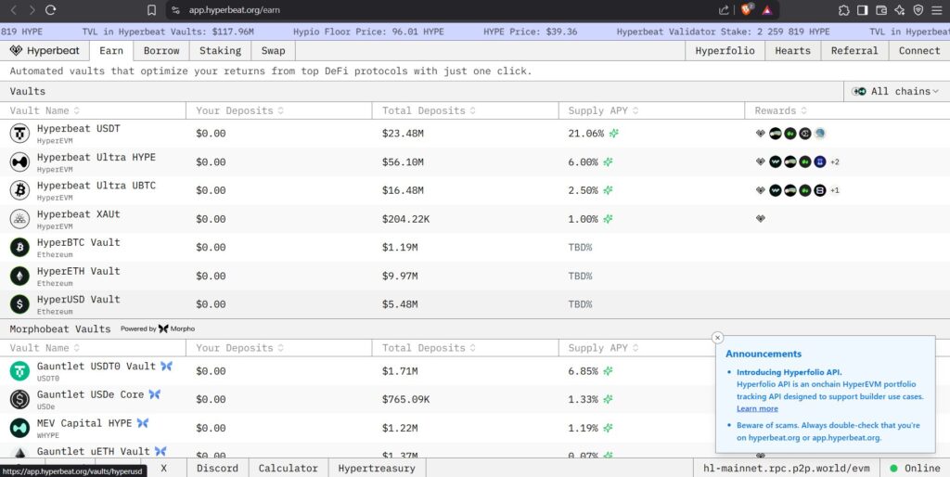Open the Referral tab
Viewport: 950px width, 477px height.
[x=854, y=51]
